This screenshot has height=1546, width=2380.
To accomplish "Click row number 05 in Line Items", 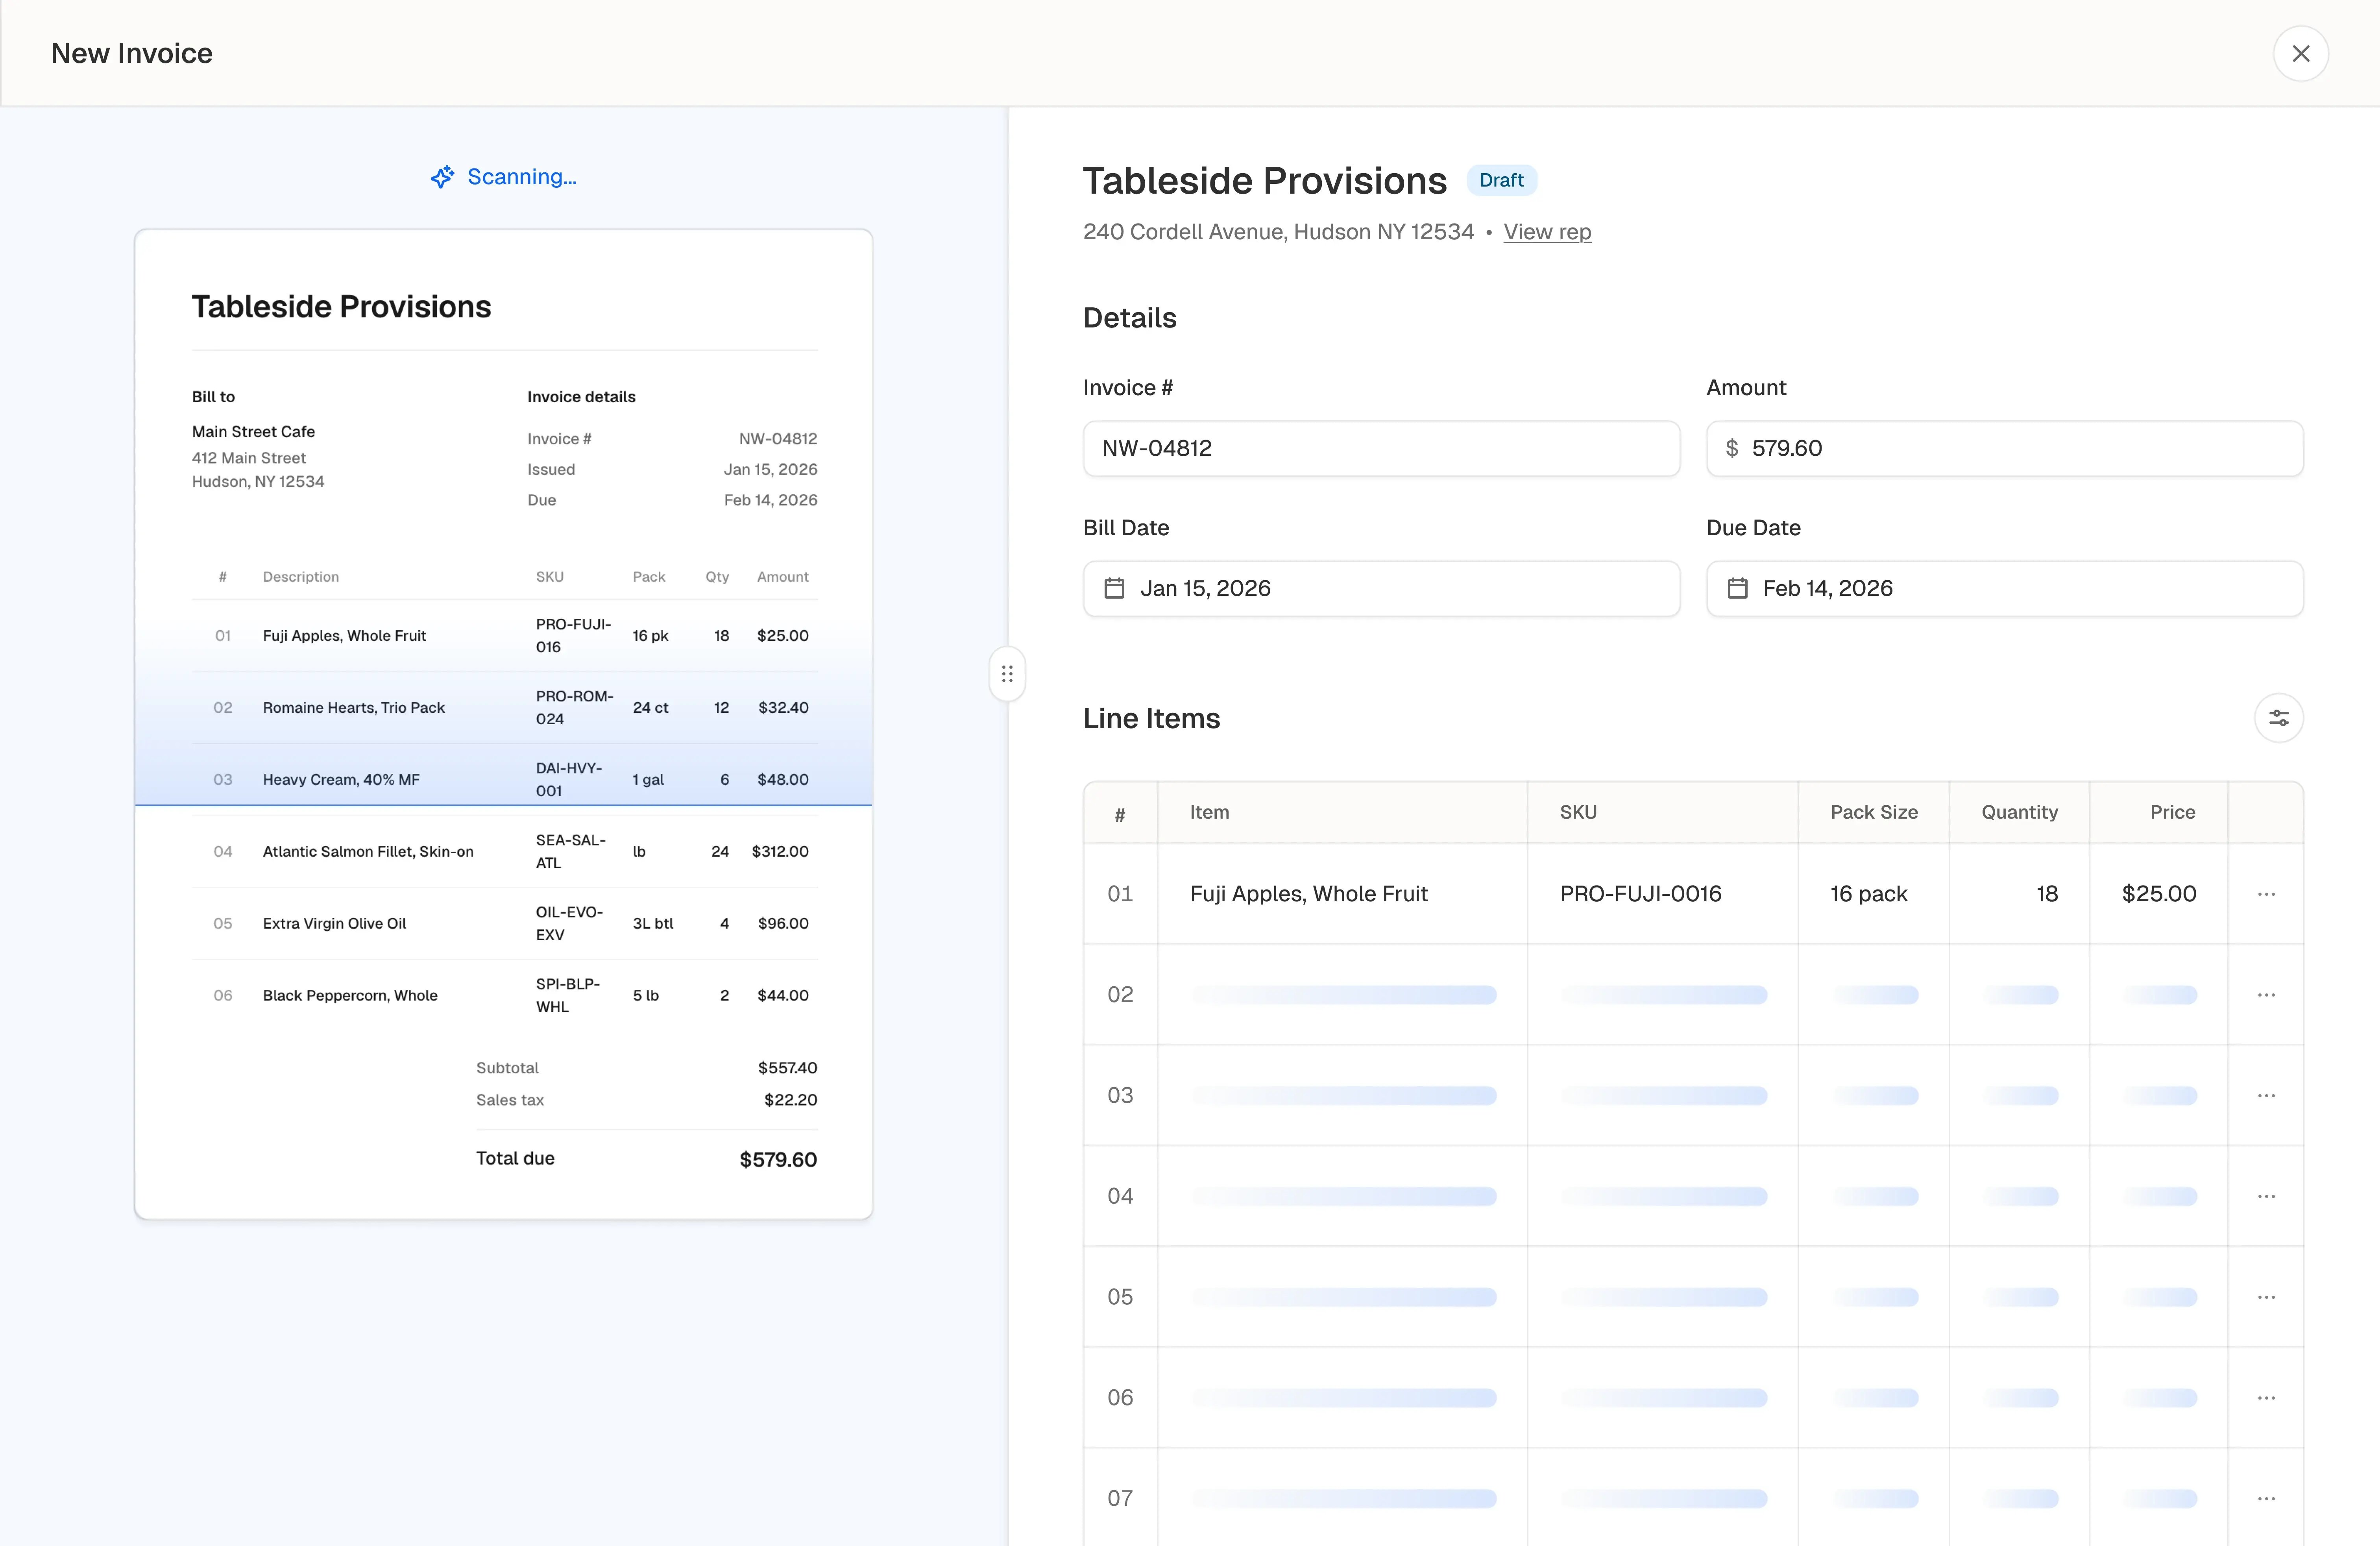I will 1120,1297.
